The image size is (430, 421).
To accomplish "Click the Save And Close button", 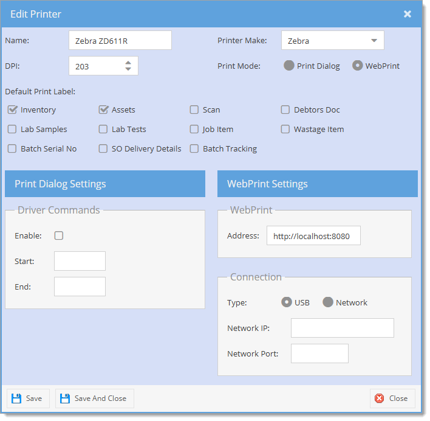I will pos(95,398).
